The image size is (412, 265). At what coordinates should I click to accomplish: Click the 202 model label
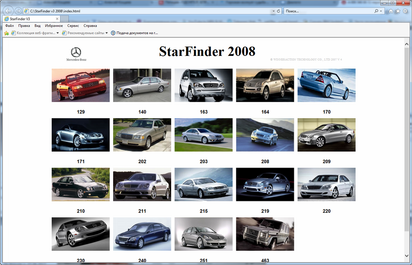coord(142,162)
